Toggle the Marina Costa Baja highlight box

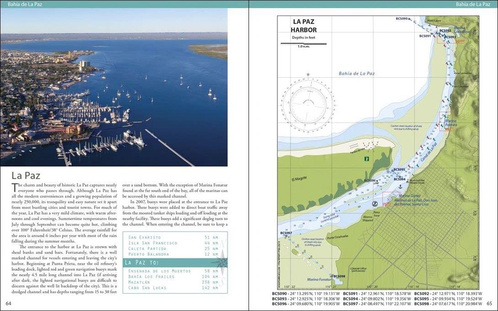[x=451, y=33]
